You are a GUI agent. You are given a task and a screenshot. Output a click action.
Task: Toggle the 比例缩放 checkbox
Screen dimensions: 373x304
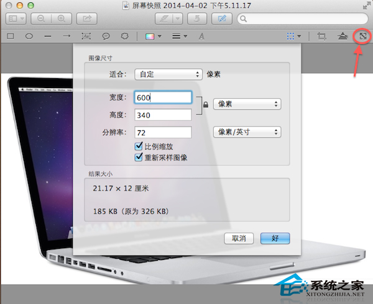(x=139, y=146)
